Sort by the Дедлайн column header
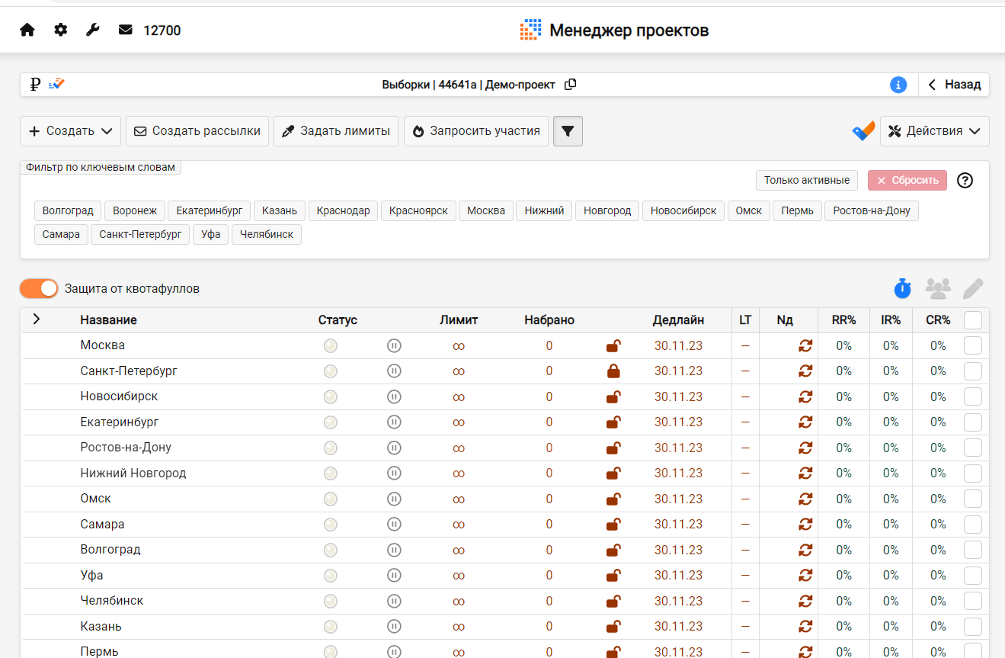Viewport: 1005px width, 658px height. click(678, 320)
